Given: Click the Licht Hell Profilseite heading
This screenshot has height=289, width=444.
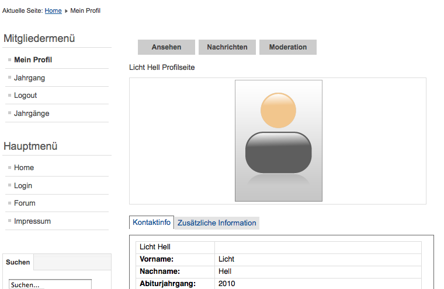Looking at the screenshot, I should click(x=162, y=68).
